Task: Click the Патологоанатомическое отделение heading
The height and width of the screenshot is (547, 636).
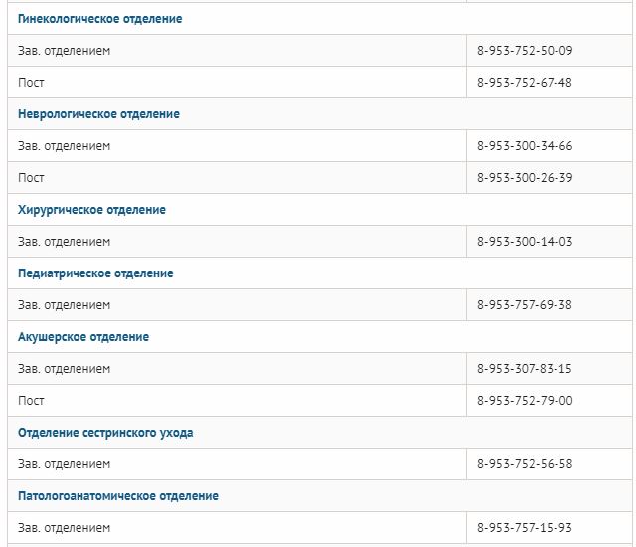Action: click(118, 496)
